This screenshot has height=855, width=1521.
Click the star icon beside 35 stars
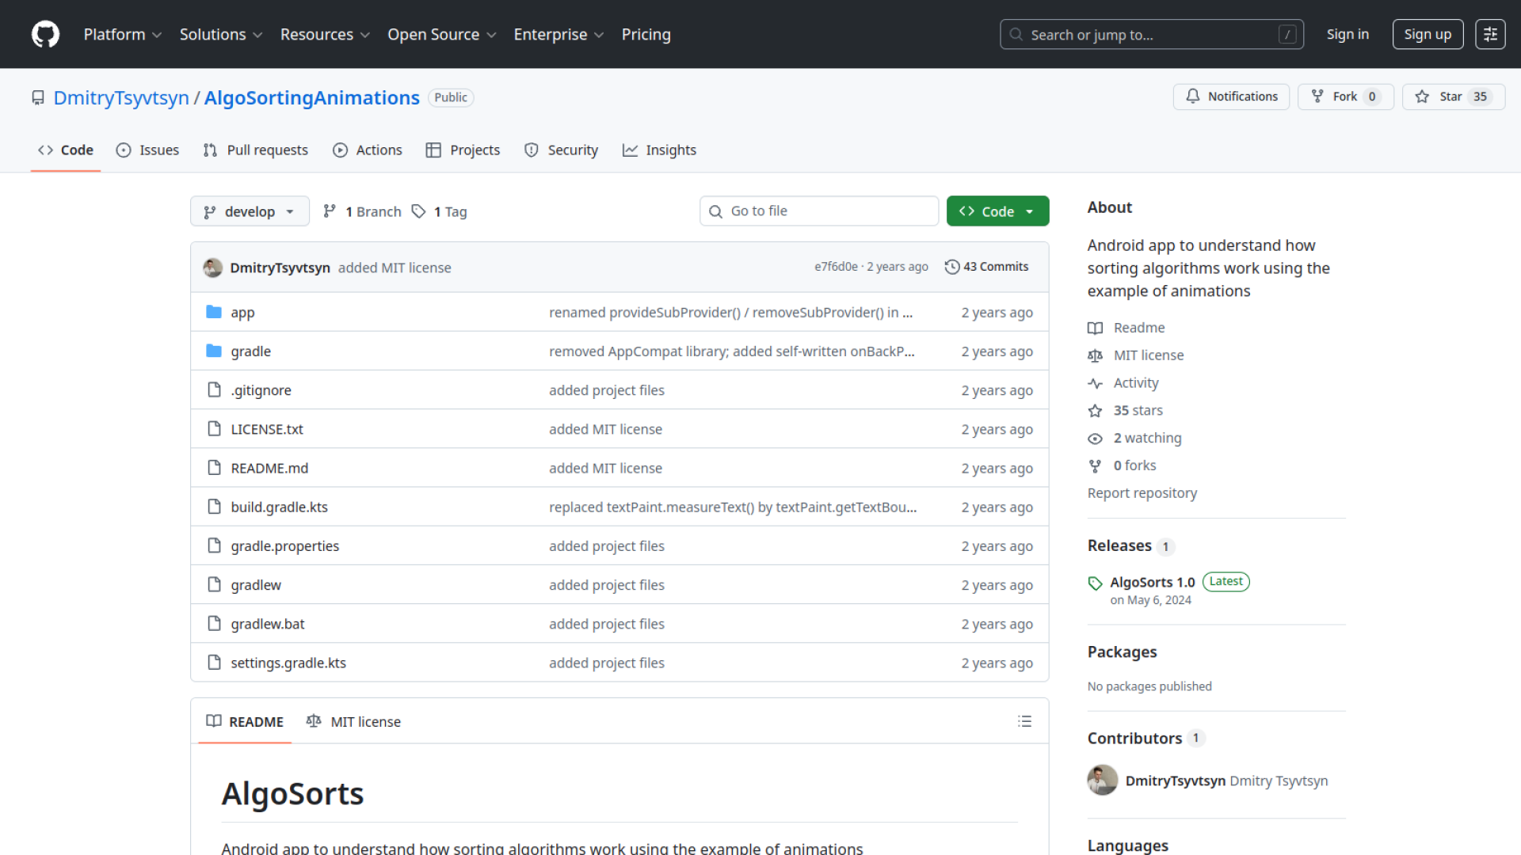1095,410
